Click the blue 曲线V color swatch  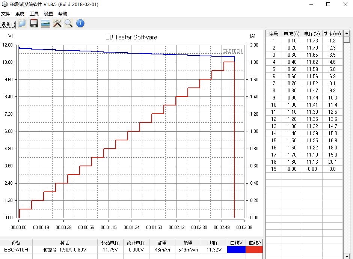pos(236,250)
